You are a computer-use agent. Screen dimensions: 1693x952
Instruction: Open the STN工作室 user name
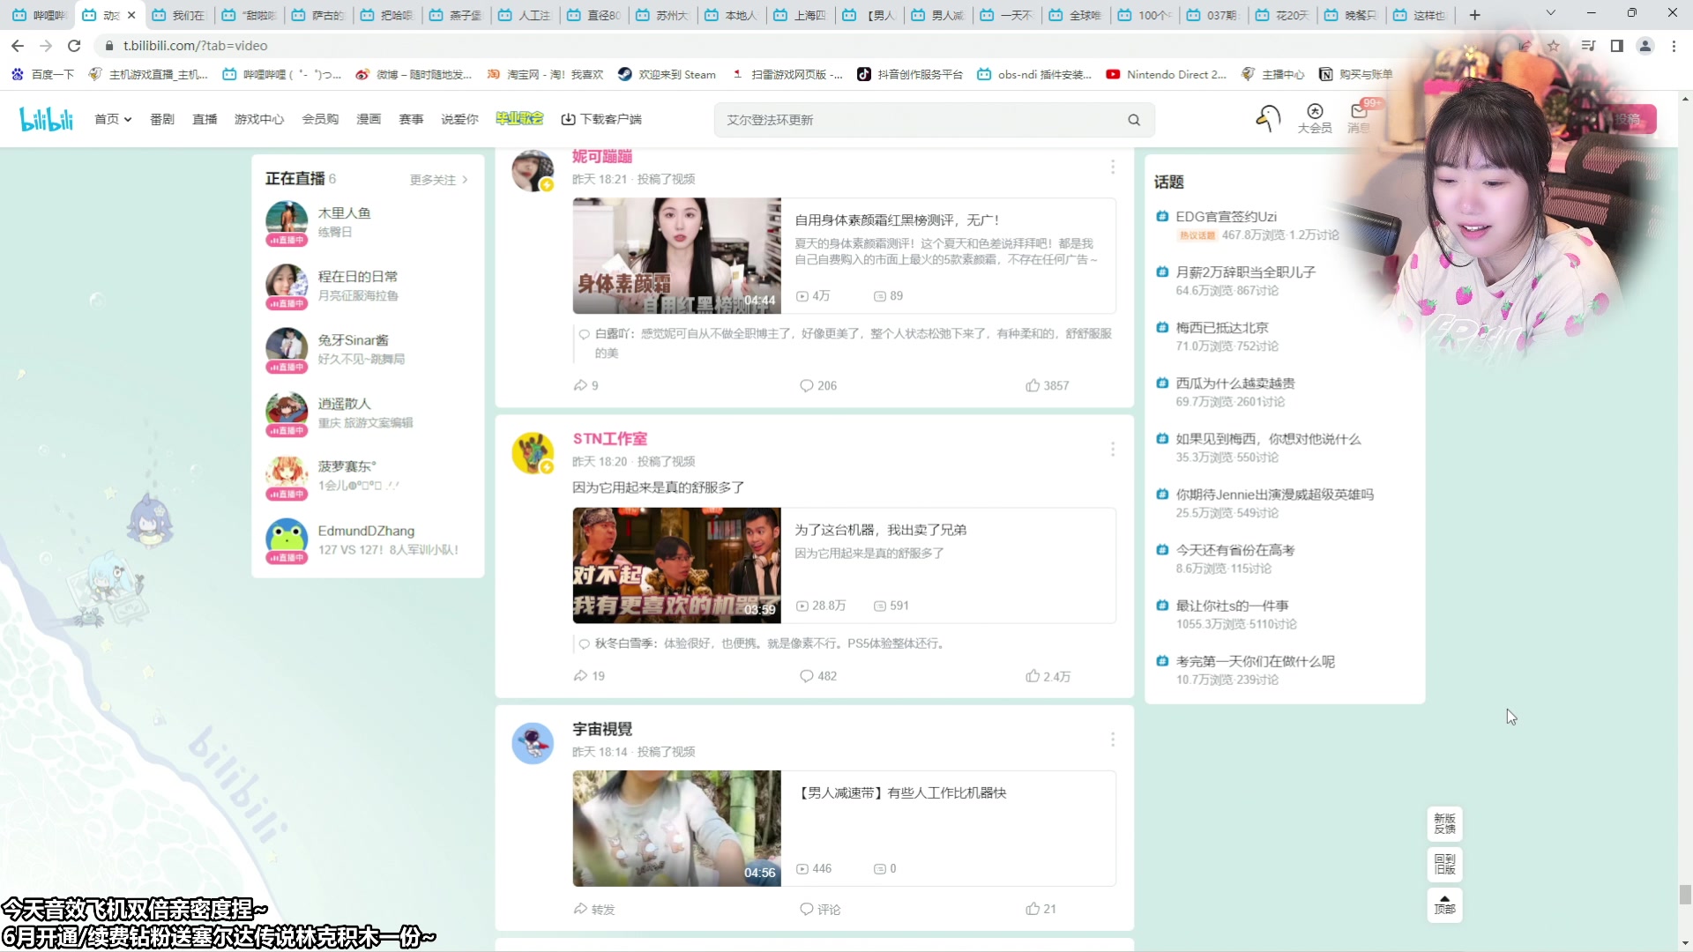click(609, 439)
